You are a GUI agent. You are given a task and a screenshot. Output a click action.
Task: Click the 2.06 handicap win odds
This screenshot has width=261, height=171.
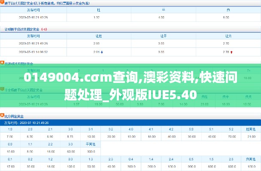coord(97,44)
